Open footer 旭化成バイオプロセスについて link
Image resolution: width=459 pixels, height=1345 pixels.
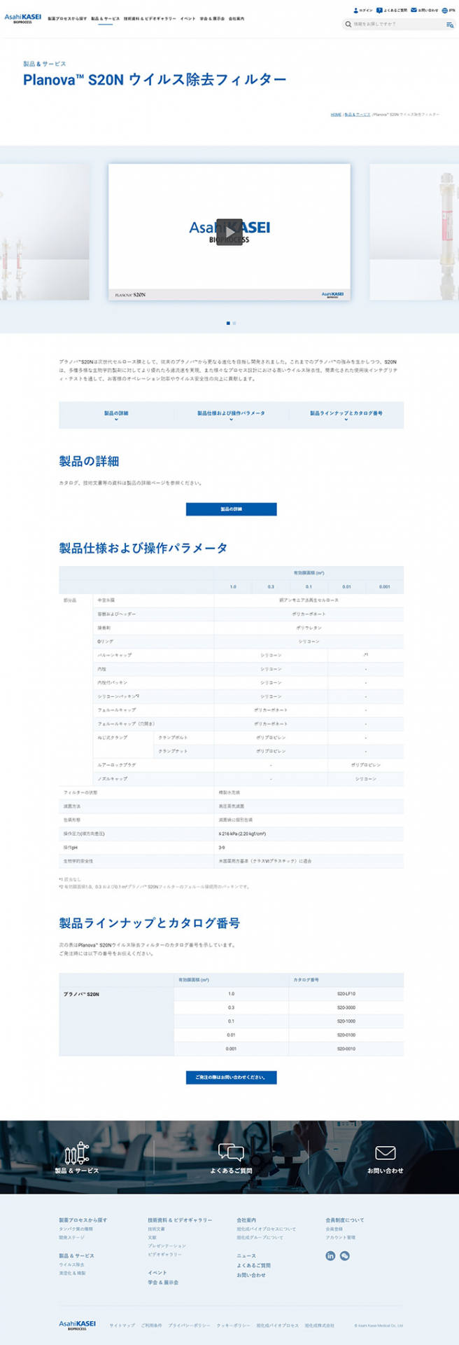266,1229
